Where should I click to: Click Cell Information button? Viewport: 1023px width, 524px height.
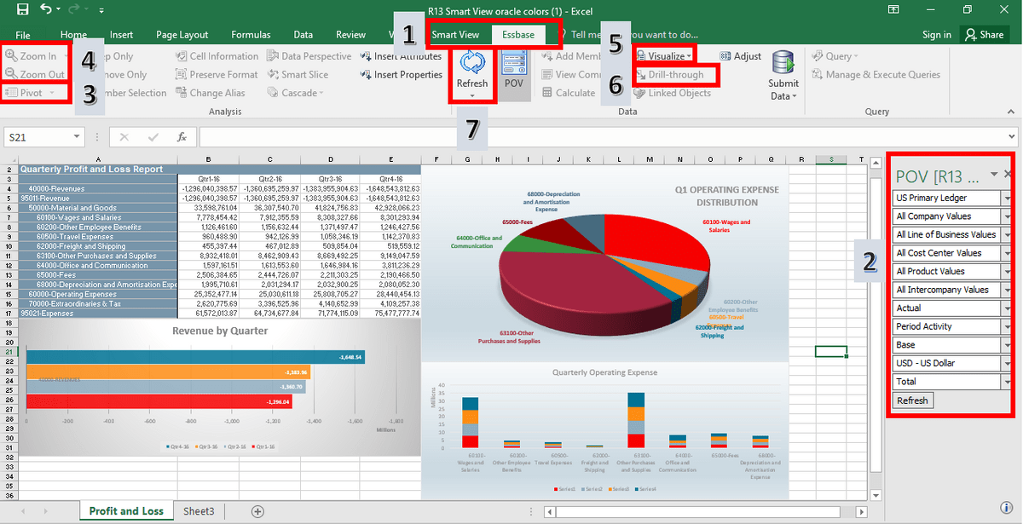pyautogui.click(x=217, y=56)
